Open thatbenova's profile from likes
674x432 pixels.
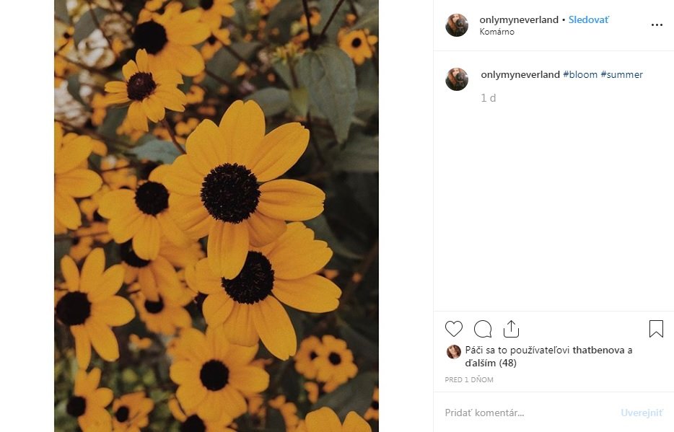599,351
